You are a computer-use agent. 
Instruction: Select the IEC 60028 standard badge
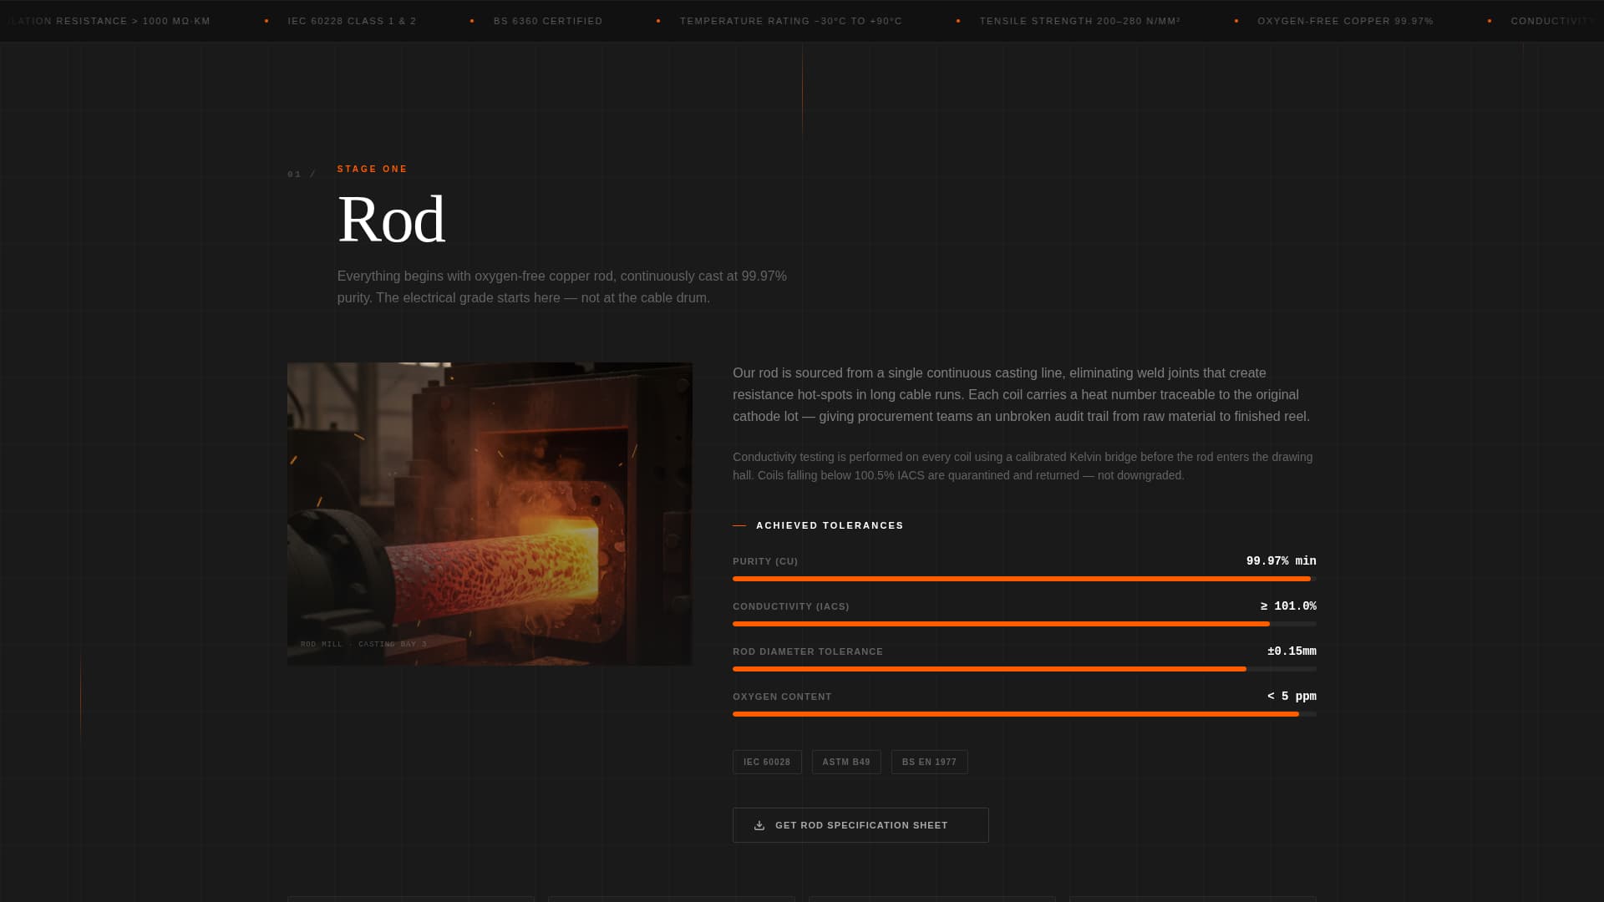pos(767,762)
